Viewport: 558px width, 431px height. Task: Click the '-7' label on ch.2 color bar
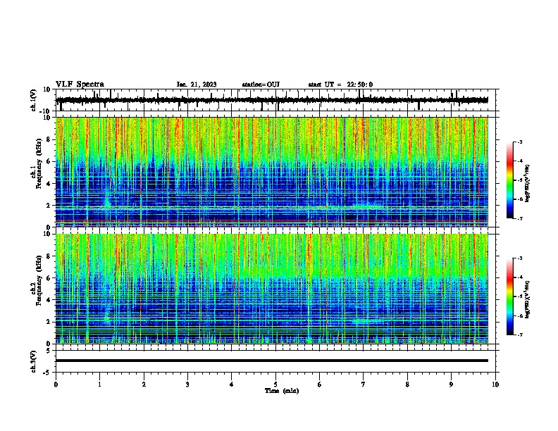pyautogui.click(x=519, y=335)
